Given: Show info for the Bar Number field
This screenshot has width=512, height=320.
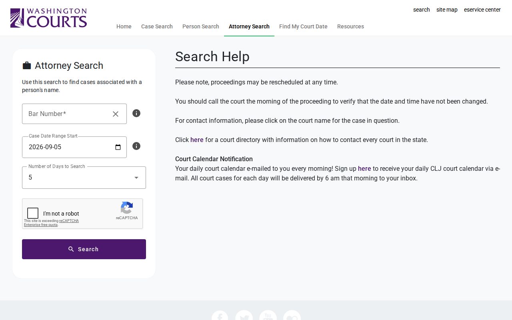Looking at the screenshot, I should pyautogui.click(x=136, y=113).
